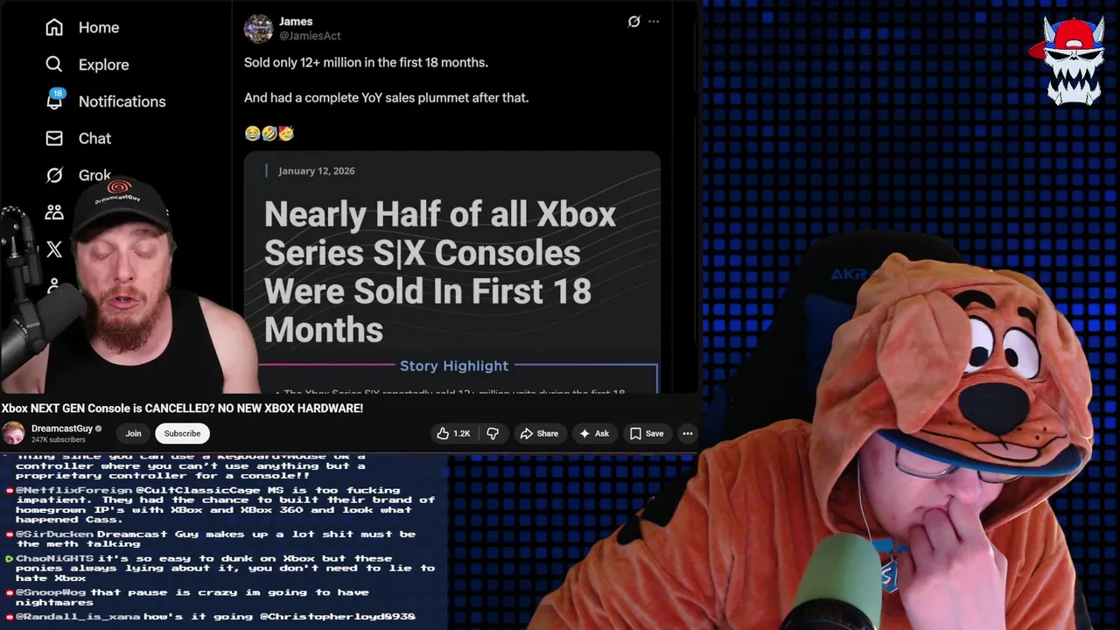Click the Join button
Image resolution: width=1120 pixels, height=630 pixels.
tap(133, 433)
